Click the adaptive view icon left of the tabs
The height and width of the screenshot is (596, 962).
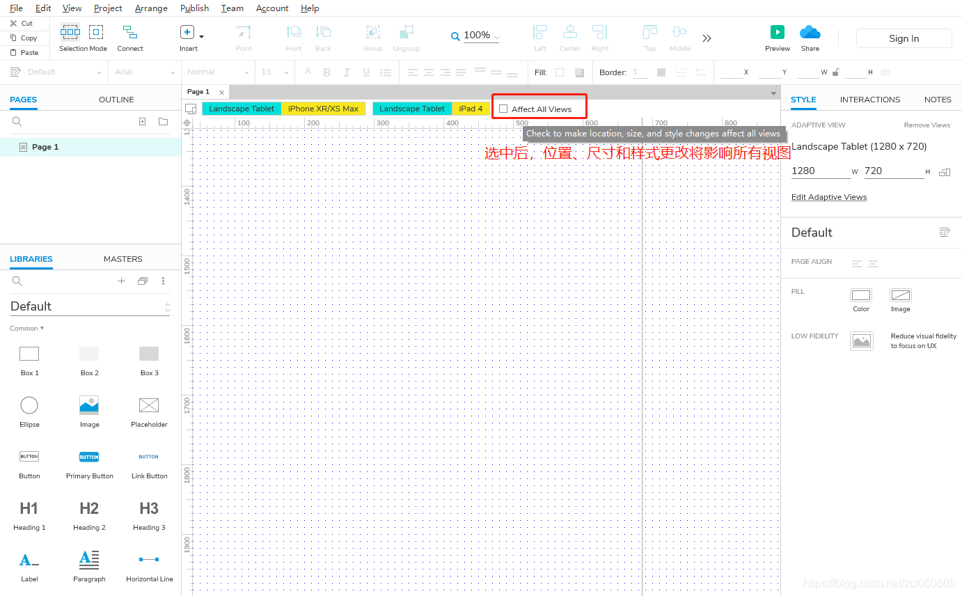click(x=191, y=109)
